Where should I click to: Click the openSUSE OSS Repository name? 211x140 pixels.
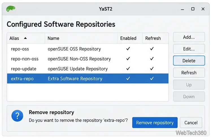pyautogui.click(x=74, y=49)
